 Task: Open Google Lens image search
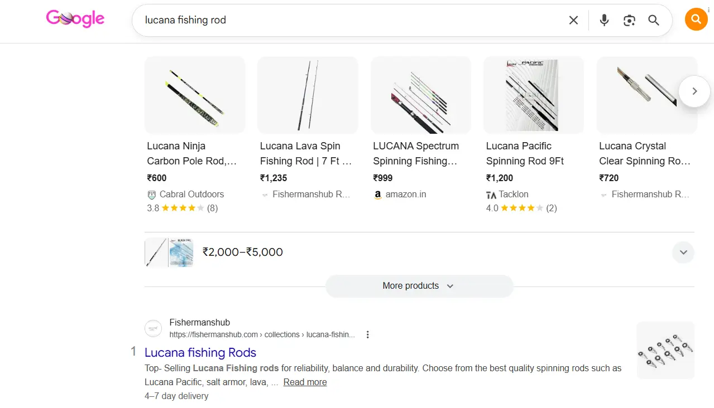(x=629, y=21)
